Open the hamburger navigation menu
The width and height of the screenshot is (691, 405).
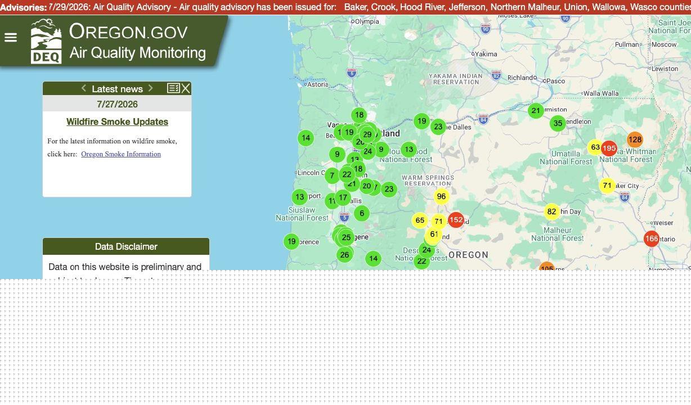[11, 38]
